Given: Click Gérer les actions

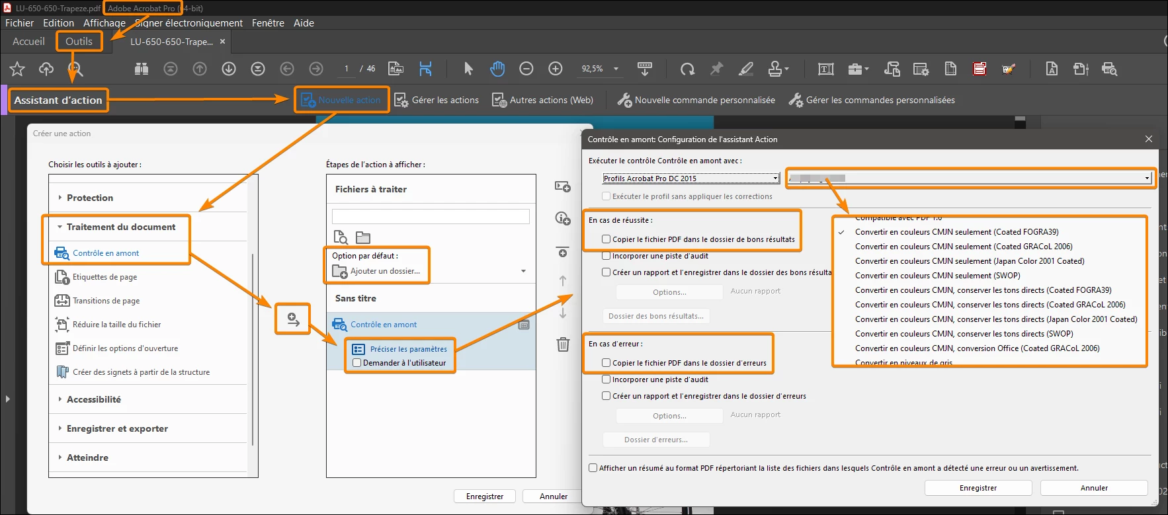Looking at the screenshot, I should [437, 100].
